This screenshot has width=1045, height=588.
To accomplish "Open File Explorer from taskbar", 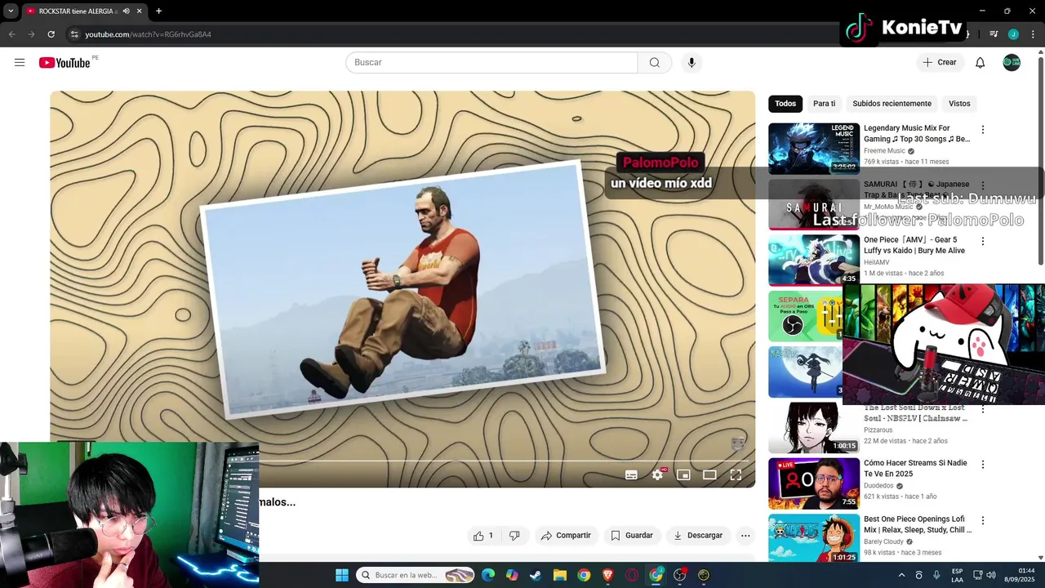I will pos(560,575).
